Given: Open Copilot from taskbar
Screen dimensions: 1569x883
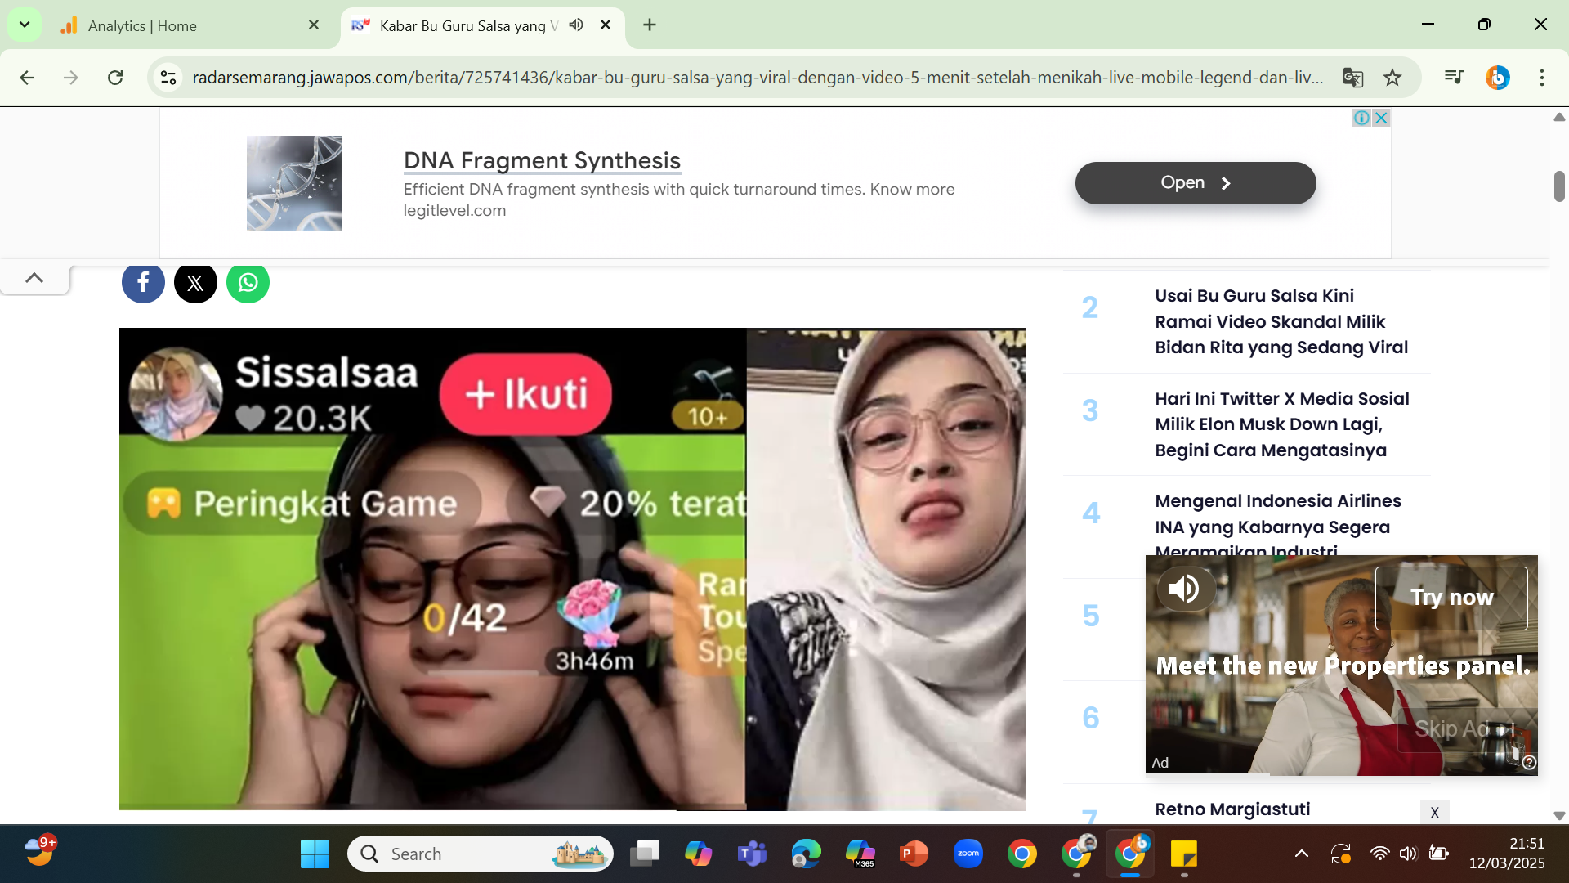Looking at the screenshot, I should 699,854.
